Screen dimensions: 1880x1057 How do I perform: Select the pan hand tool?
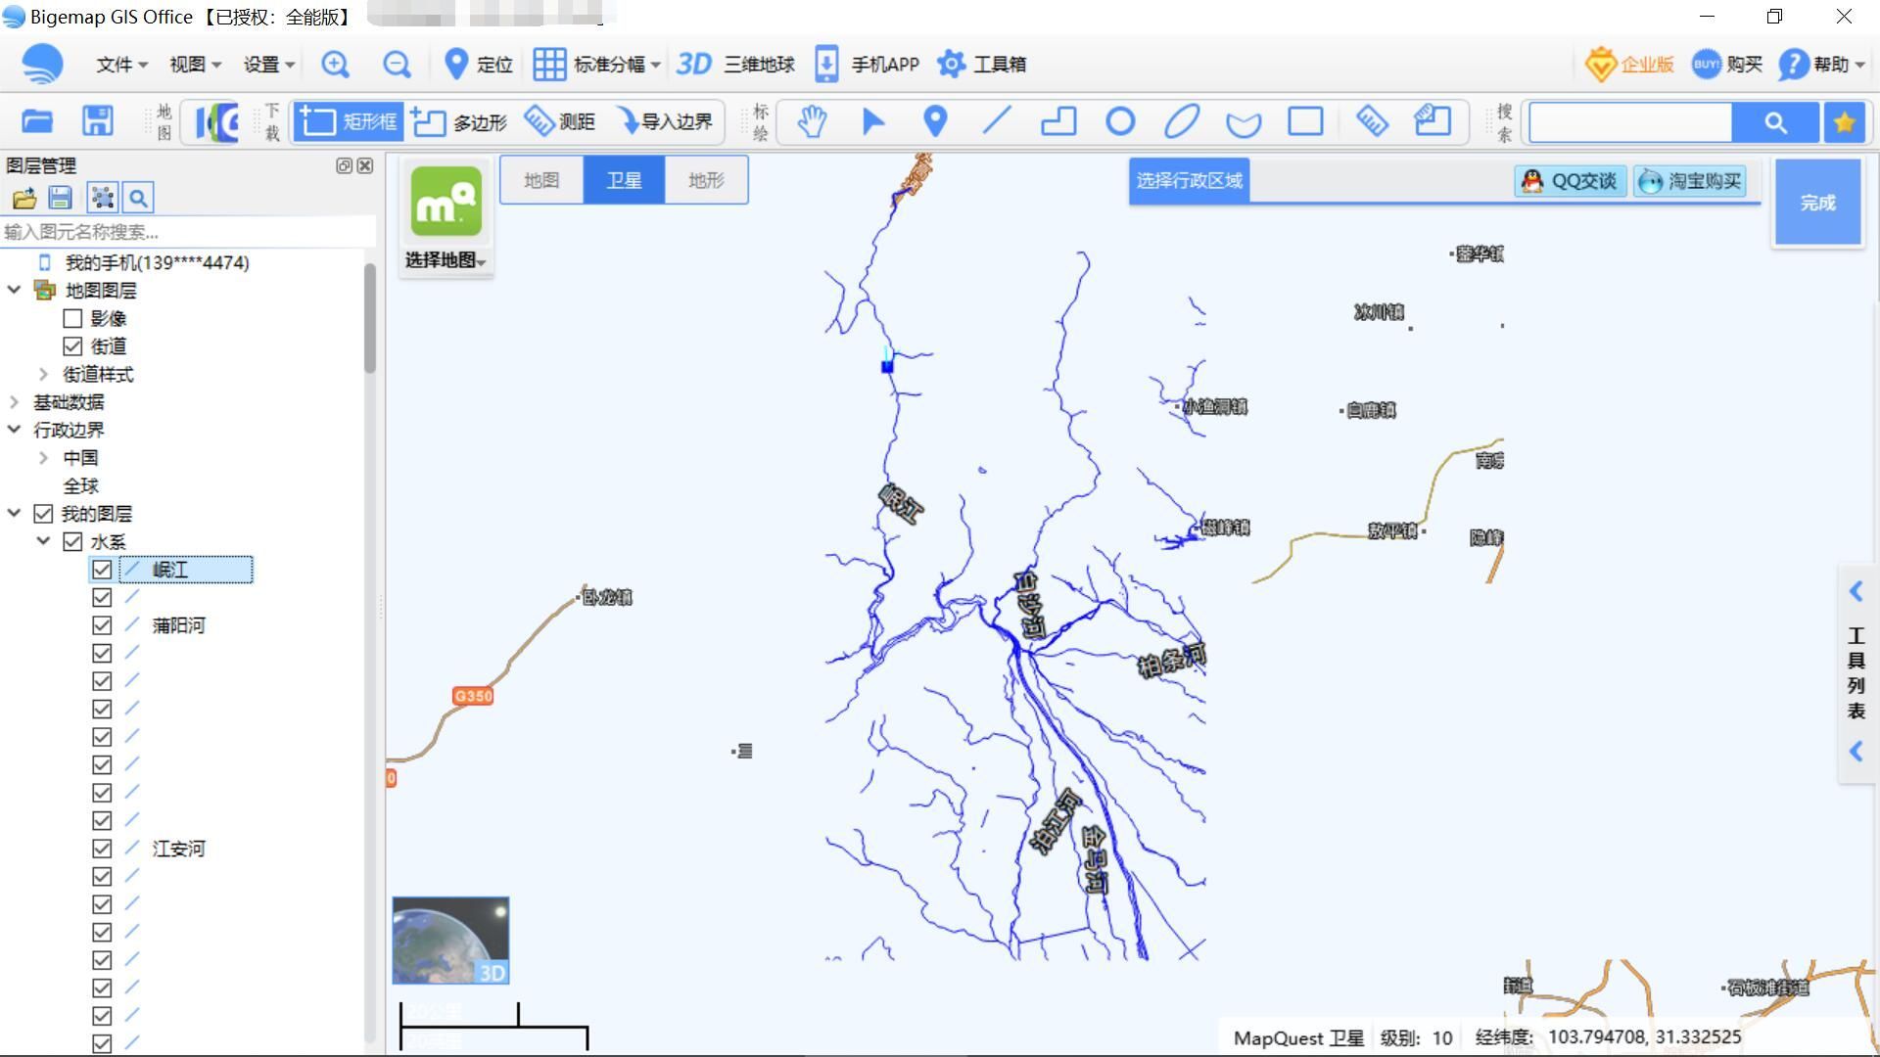(811, 122)
